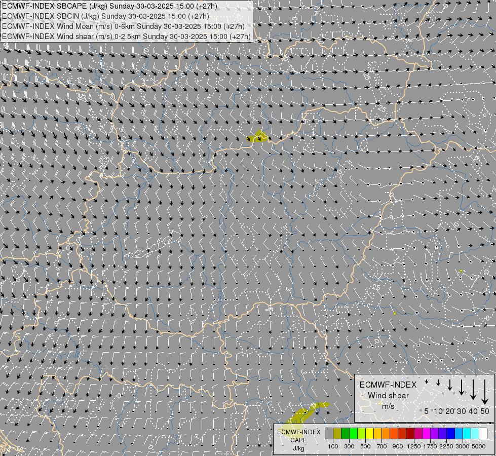Select the white CAPE legend swatch
496x456 pixels.
point(483,433)
